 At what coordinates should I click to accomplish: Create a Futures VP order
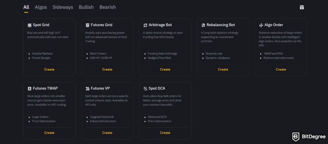(x=107, y=133)
